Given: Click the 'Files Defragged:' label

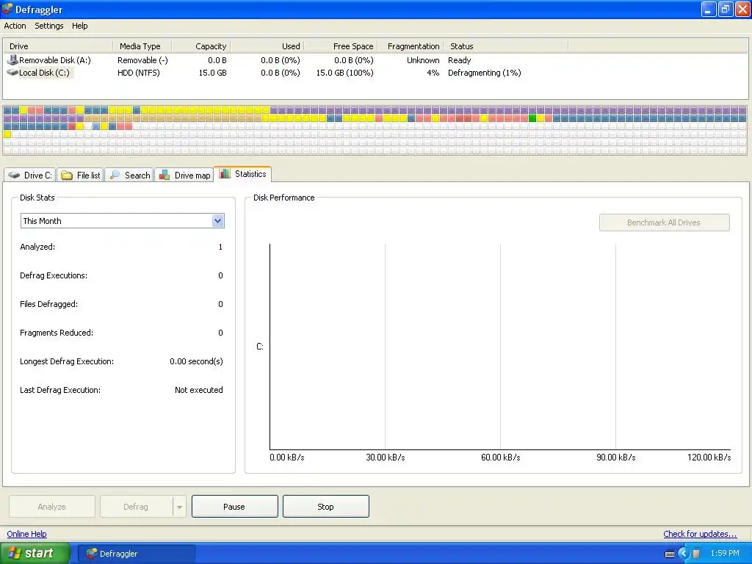Looking at the screenshot, I should coord(49,304).
